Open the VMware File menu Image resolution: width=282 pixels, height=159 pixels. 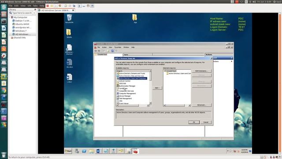(11, 6)
